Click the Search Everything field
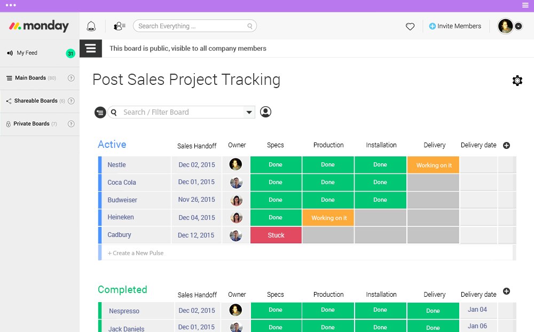This screenshot has width=534, height=332. coord(195,26)
